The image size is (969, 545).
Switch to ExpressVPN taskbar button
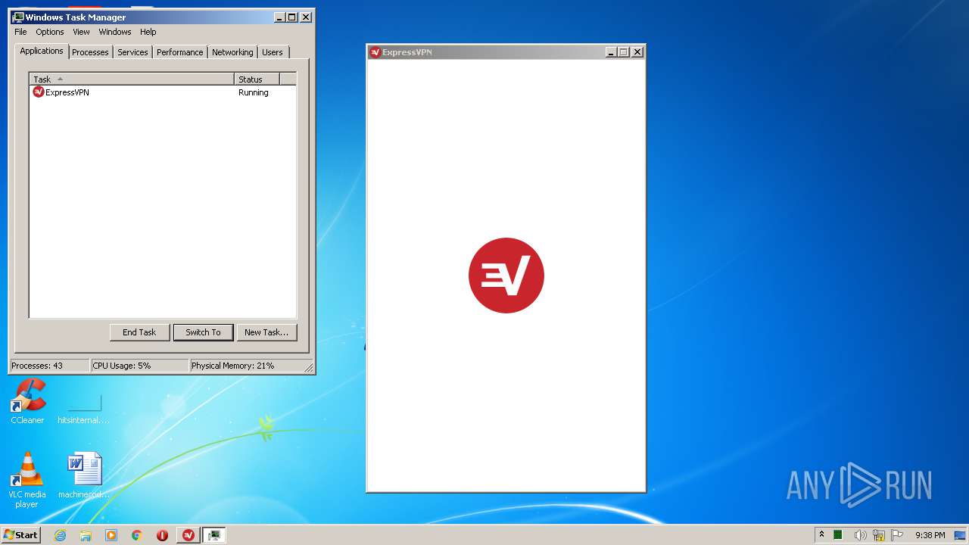[189, 535]
